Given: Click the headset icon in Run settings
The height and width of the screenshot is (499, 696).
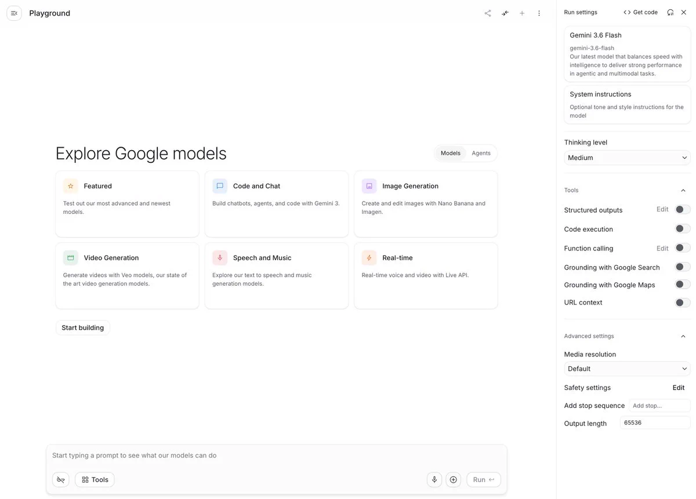Looking at the screenshot, I should (x=670, y=12).
